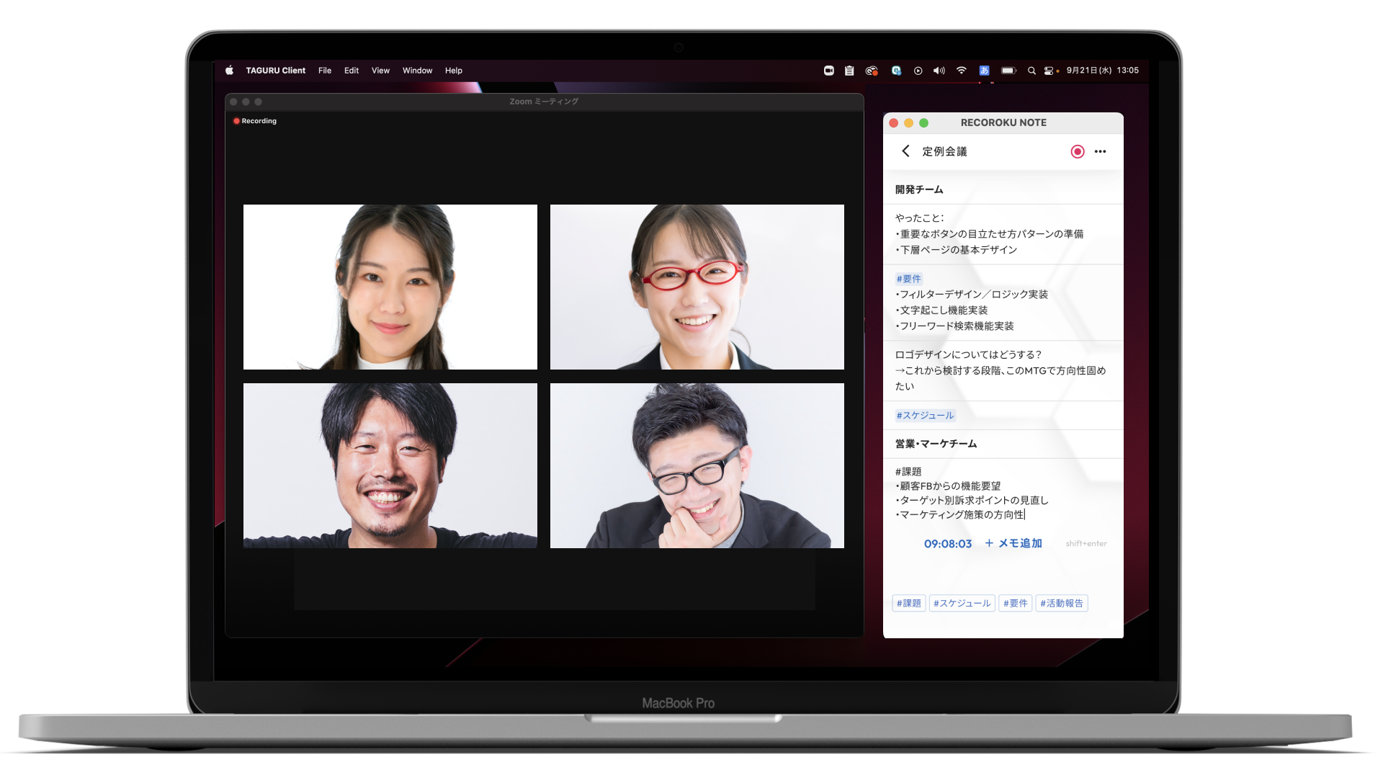Click the blue 'e' app icon in menu bar

coord(895,70)
